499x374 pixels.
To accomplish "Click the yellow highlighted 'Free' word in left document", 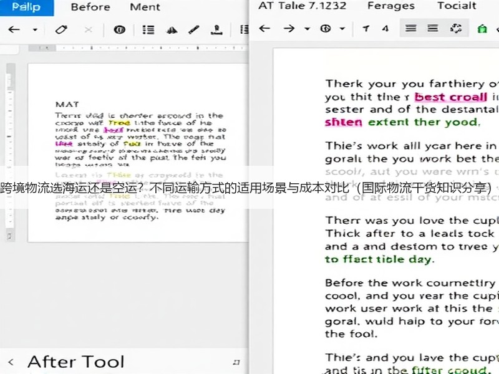I will 119,123.
